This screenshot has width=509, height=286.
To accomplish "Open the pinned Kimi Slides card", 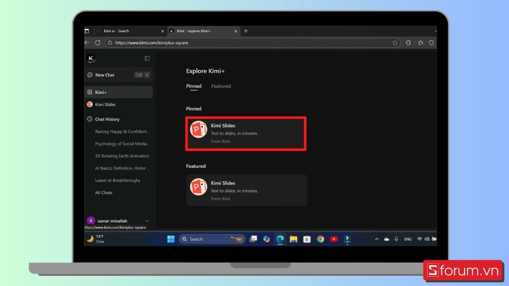I will 246,133.
